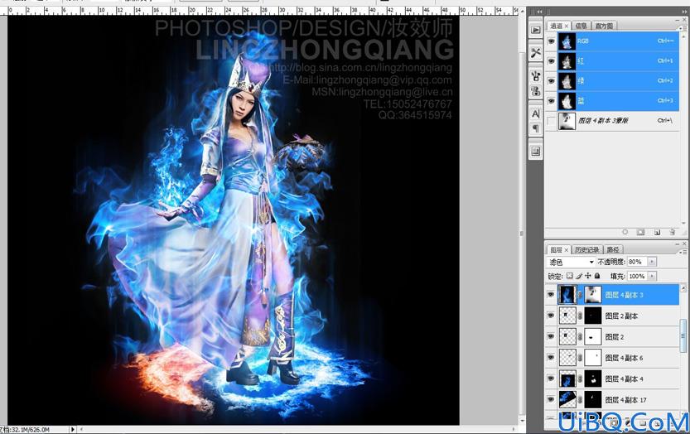Switch to the 信息 tab

point(581,26)
